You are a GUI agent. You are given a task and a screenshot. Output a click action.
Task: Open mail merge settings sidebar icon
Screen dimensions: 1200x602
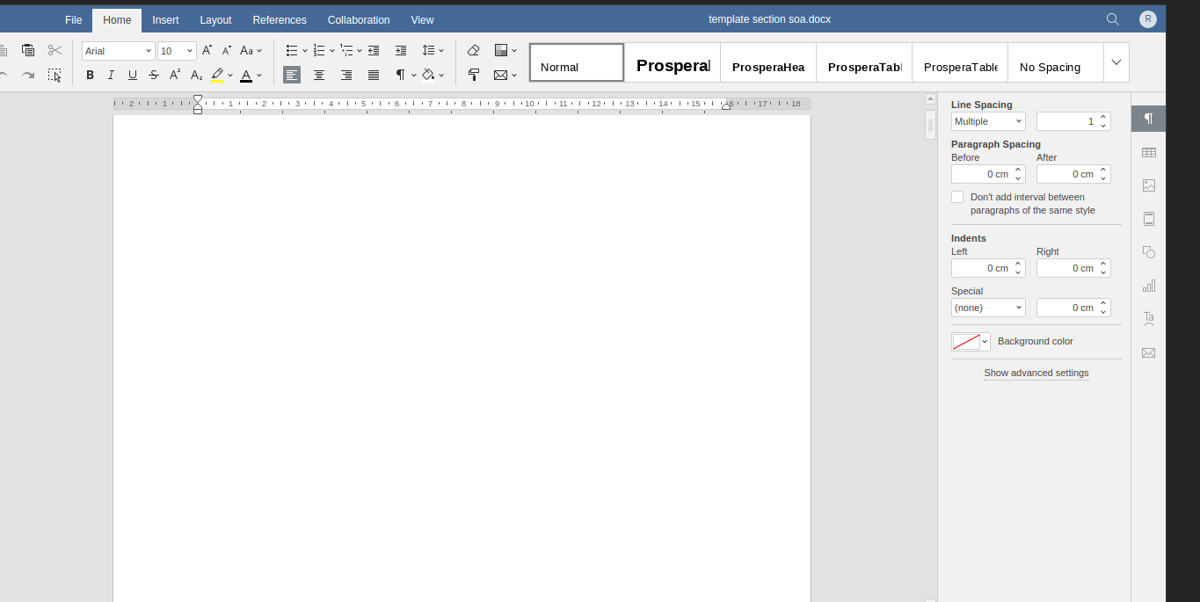(1148, 352)
